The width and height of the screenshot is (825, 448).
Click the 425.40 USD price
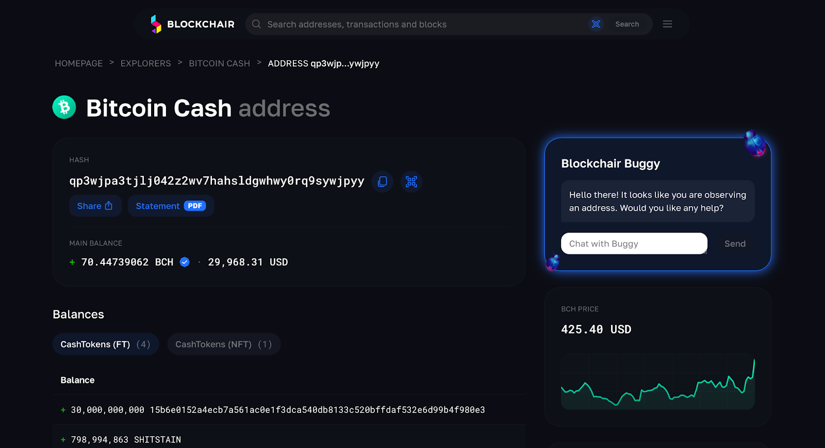(596, 329)
